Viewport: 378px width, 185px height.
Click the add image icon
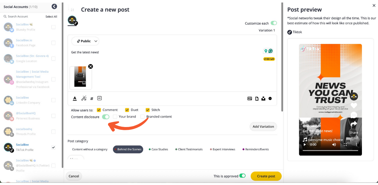(x=249, y=99)
